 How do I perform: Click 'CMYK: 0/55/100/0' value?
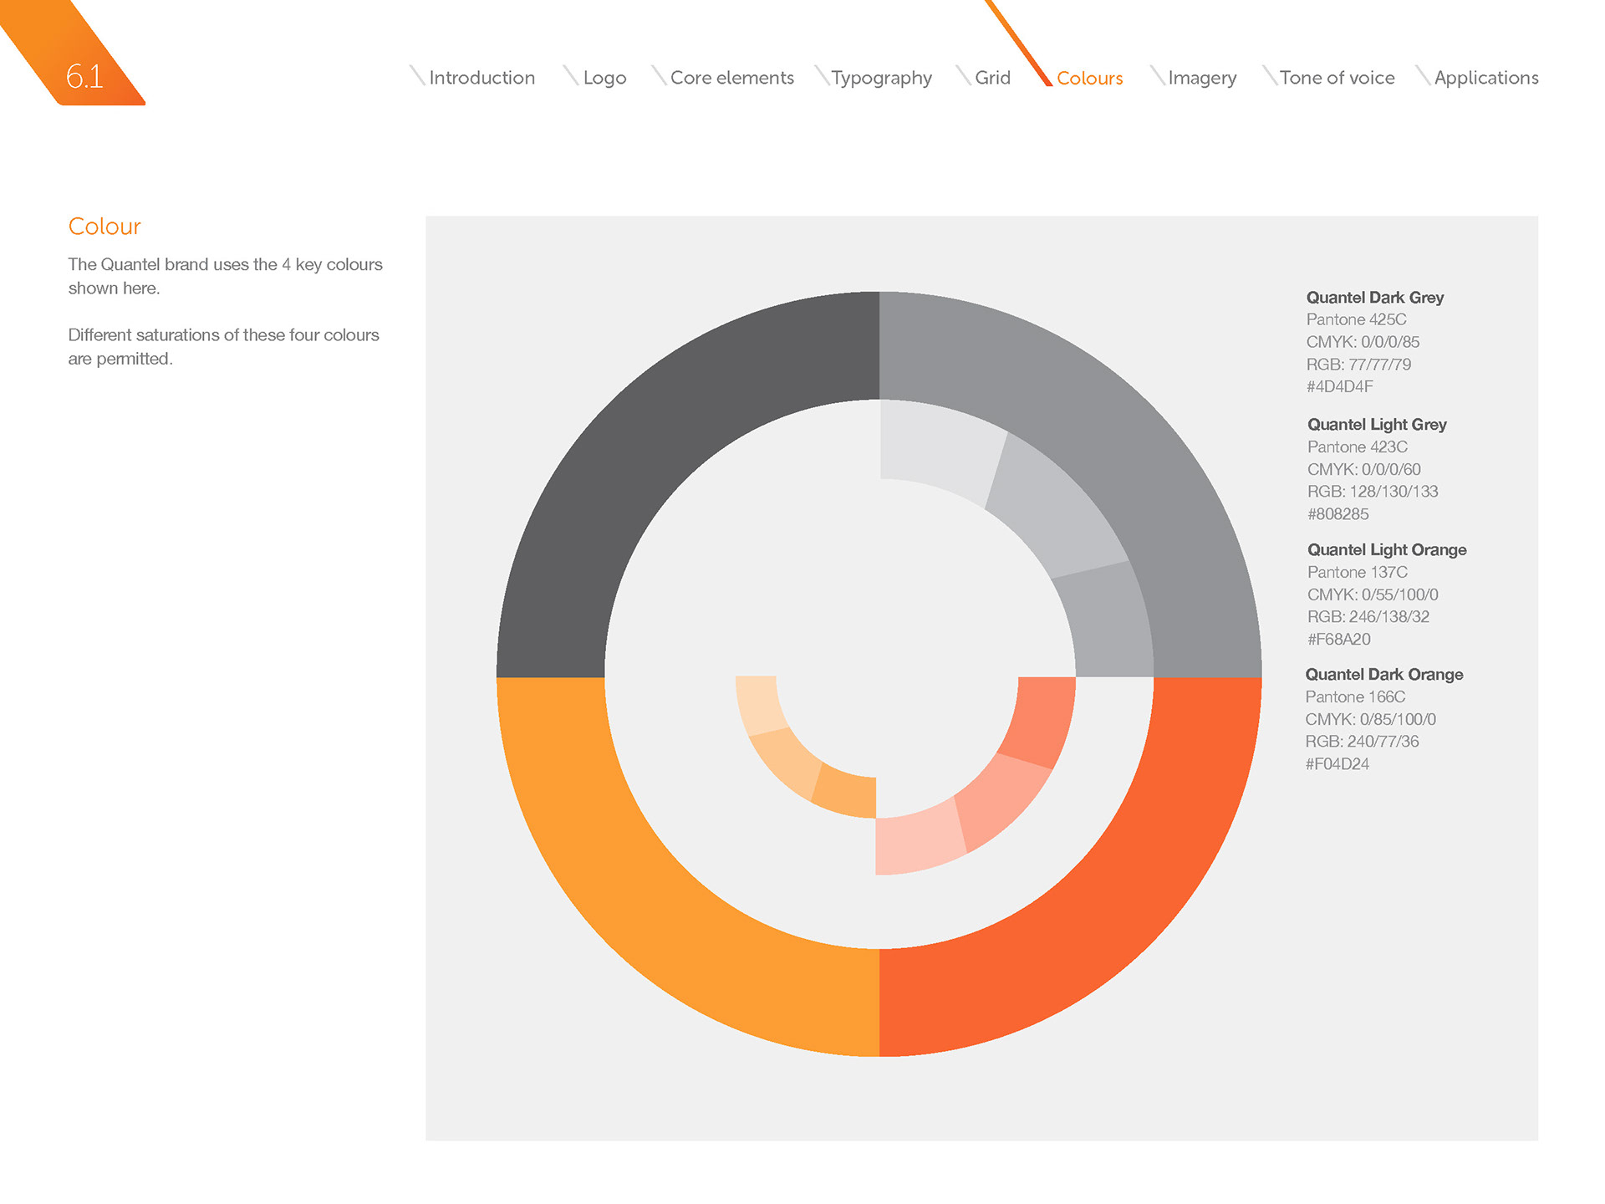[1373, 595]
